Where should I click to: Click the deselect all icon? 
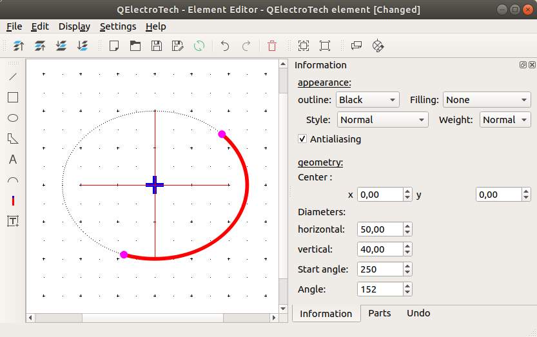(325, 46)
